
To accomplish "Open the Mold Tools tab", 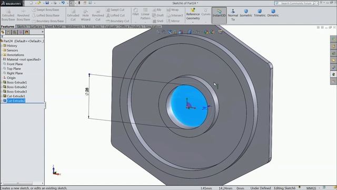I will click(93, 26).
